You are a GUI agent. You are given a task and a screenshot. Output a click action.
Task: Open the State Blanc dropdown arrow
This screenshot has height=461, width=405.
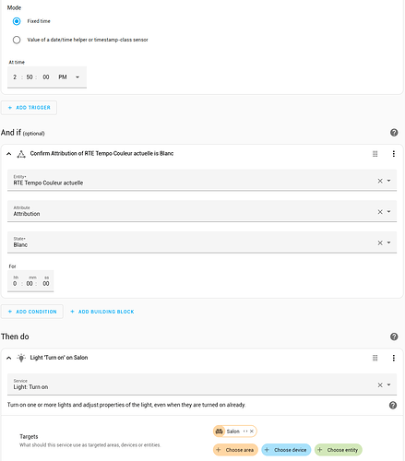388,242
